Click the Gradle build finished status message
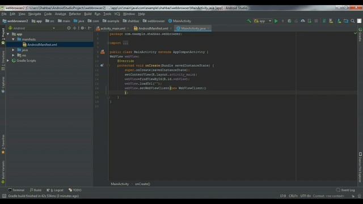The image size is (363, 204). tap(44, 196)
